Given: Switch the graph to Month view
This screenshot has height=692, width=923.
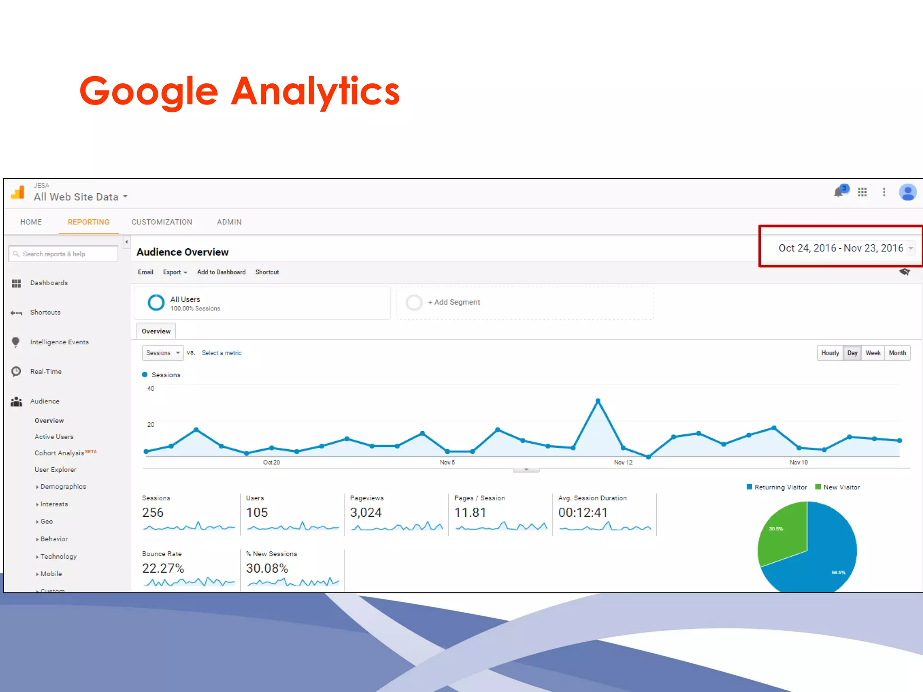Looking at the screenshot, I should click(x=897, y=353).
